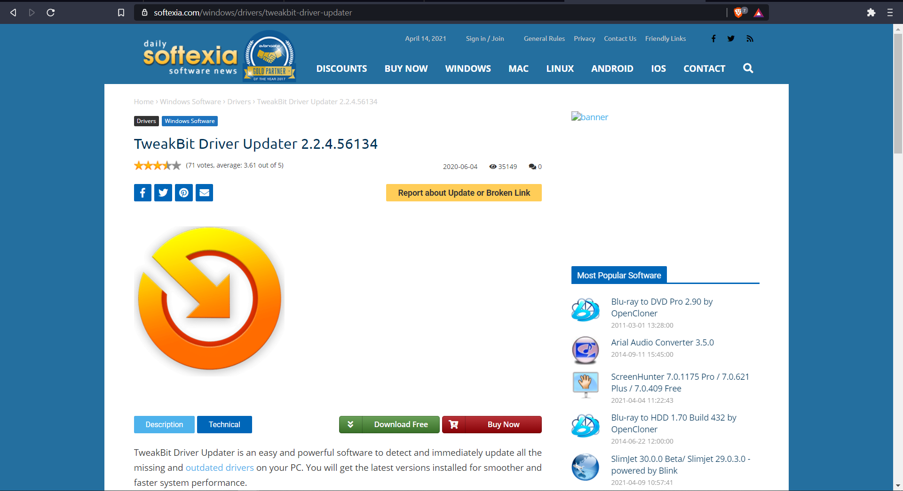Image resolution: width=903 pixels, height=491 pixels.
Task: Open Softexia Facebook page in header
Action: pyautogui.click(x=713, y=38)
